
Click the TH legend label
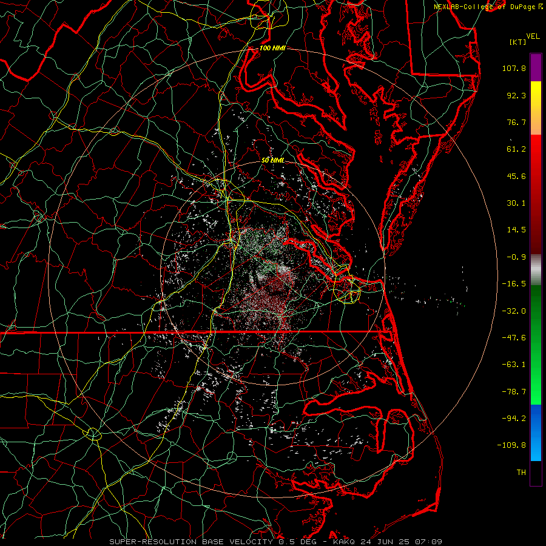(x=521, y=473)
